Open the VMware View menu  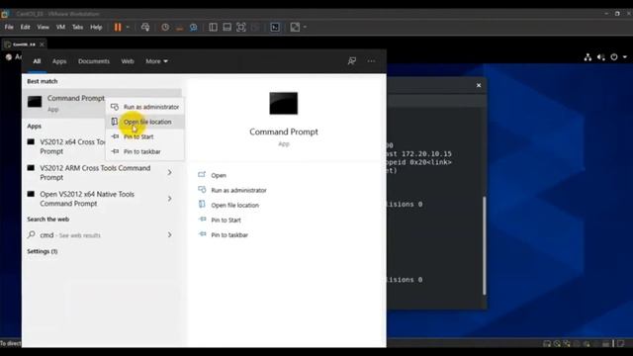[43, 27]
